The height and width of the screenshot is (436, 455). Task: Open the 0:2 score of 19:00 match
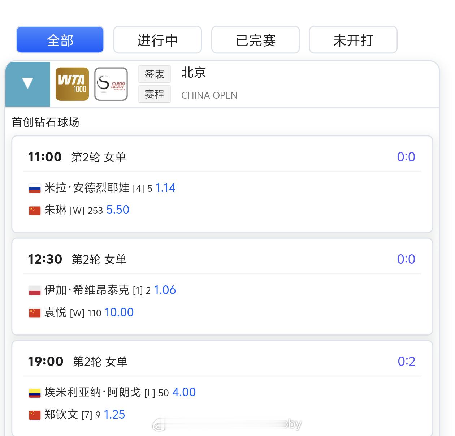[x=406, y=361]
